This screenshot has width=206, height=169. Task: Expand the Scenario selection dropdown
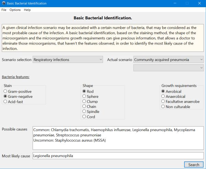(x=68, y=60)
